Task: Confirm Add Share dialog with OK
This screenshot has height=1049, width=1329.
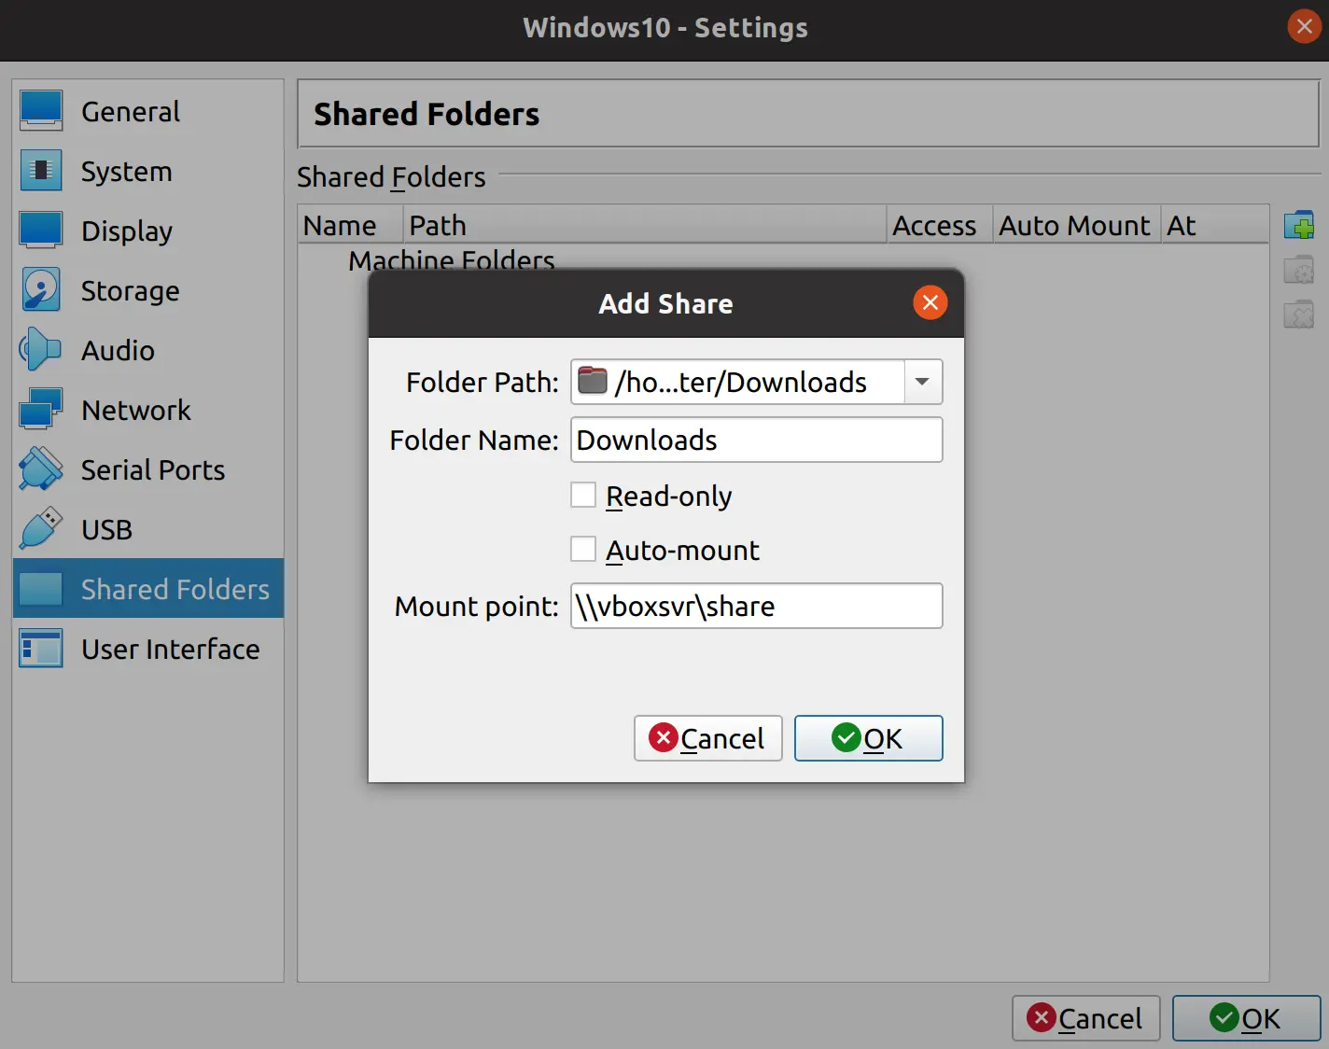Action: 868,738
